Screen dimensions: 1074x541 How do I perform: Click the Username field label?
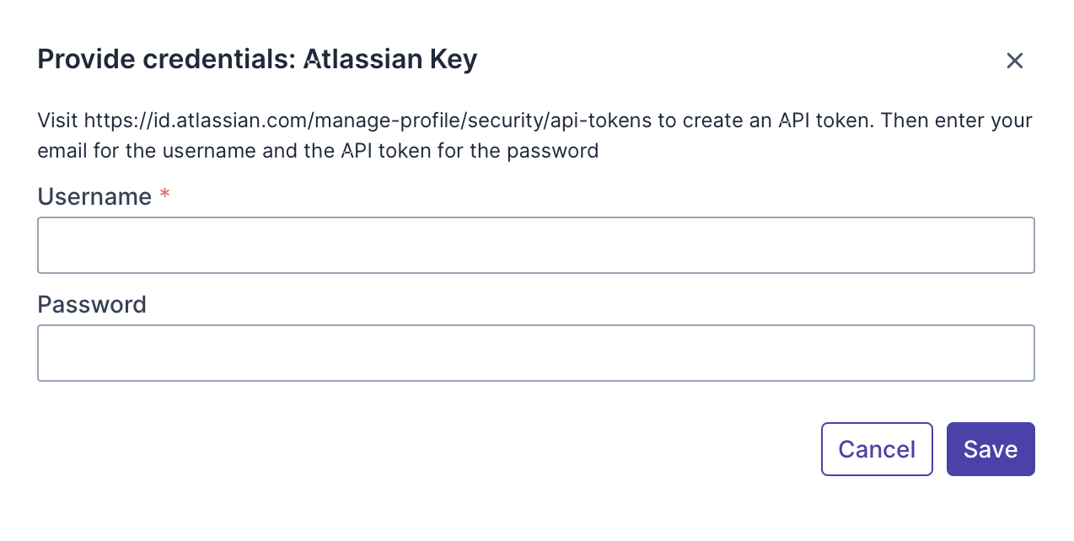tap(94, 197)
